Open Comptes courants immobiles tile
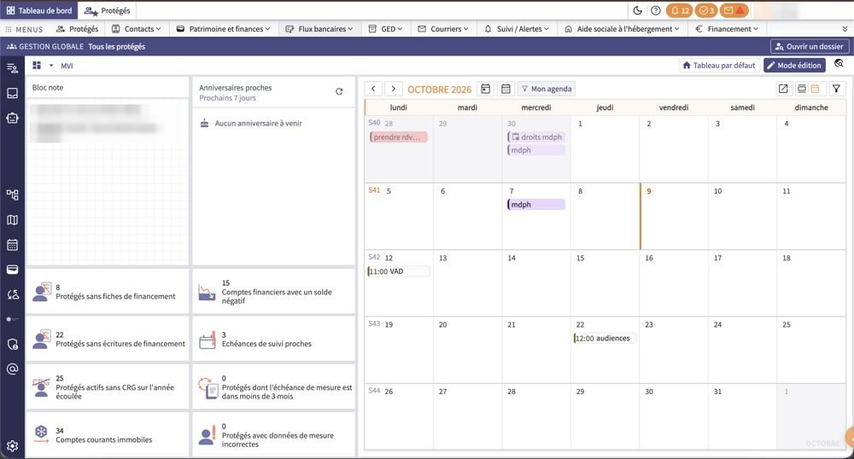This screenshot has width=854, height=459. click(108, 434)
